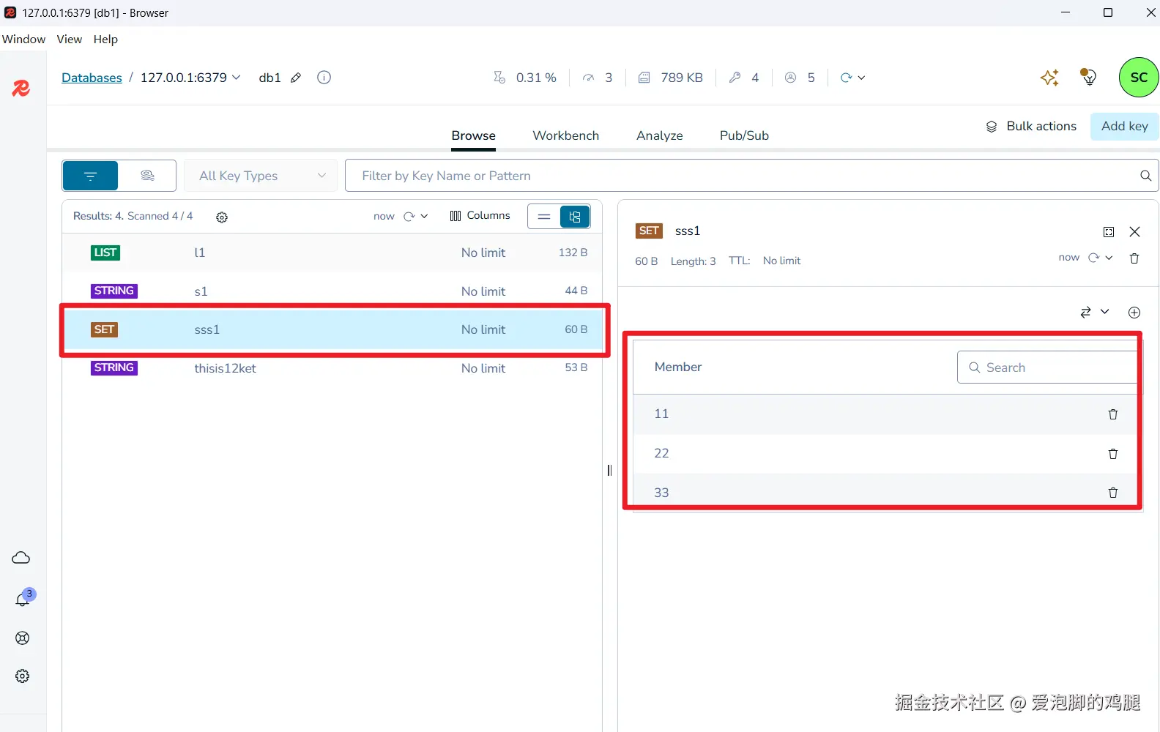Open the Columns selector
The width and height of the screenshot is (1160, 732).
[480, 216]
